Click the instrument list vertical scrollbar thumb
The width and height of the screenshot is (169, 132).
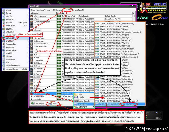coord(134,16)
